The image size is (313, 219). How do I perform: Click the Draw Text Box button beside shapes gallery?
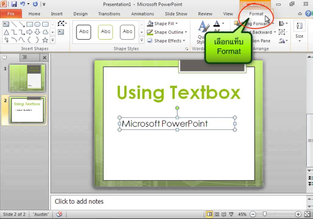coord(61,32)
